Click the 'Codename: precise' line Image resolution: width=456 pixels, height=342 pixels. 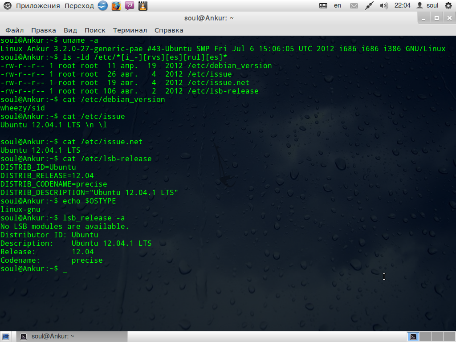tap(52, 260)
